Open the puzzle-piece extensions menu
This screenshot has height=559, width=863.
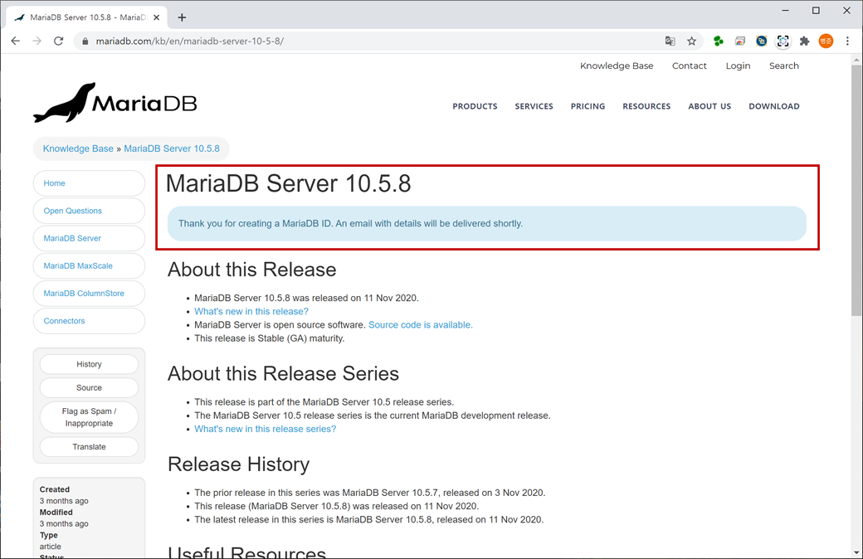tap(805, 41)
